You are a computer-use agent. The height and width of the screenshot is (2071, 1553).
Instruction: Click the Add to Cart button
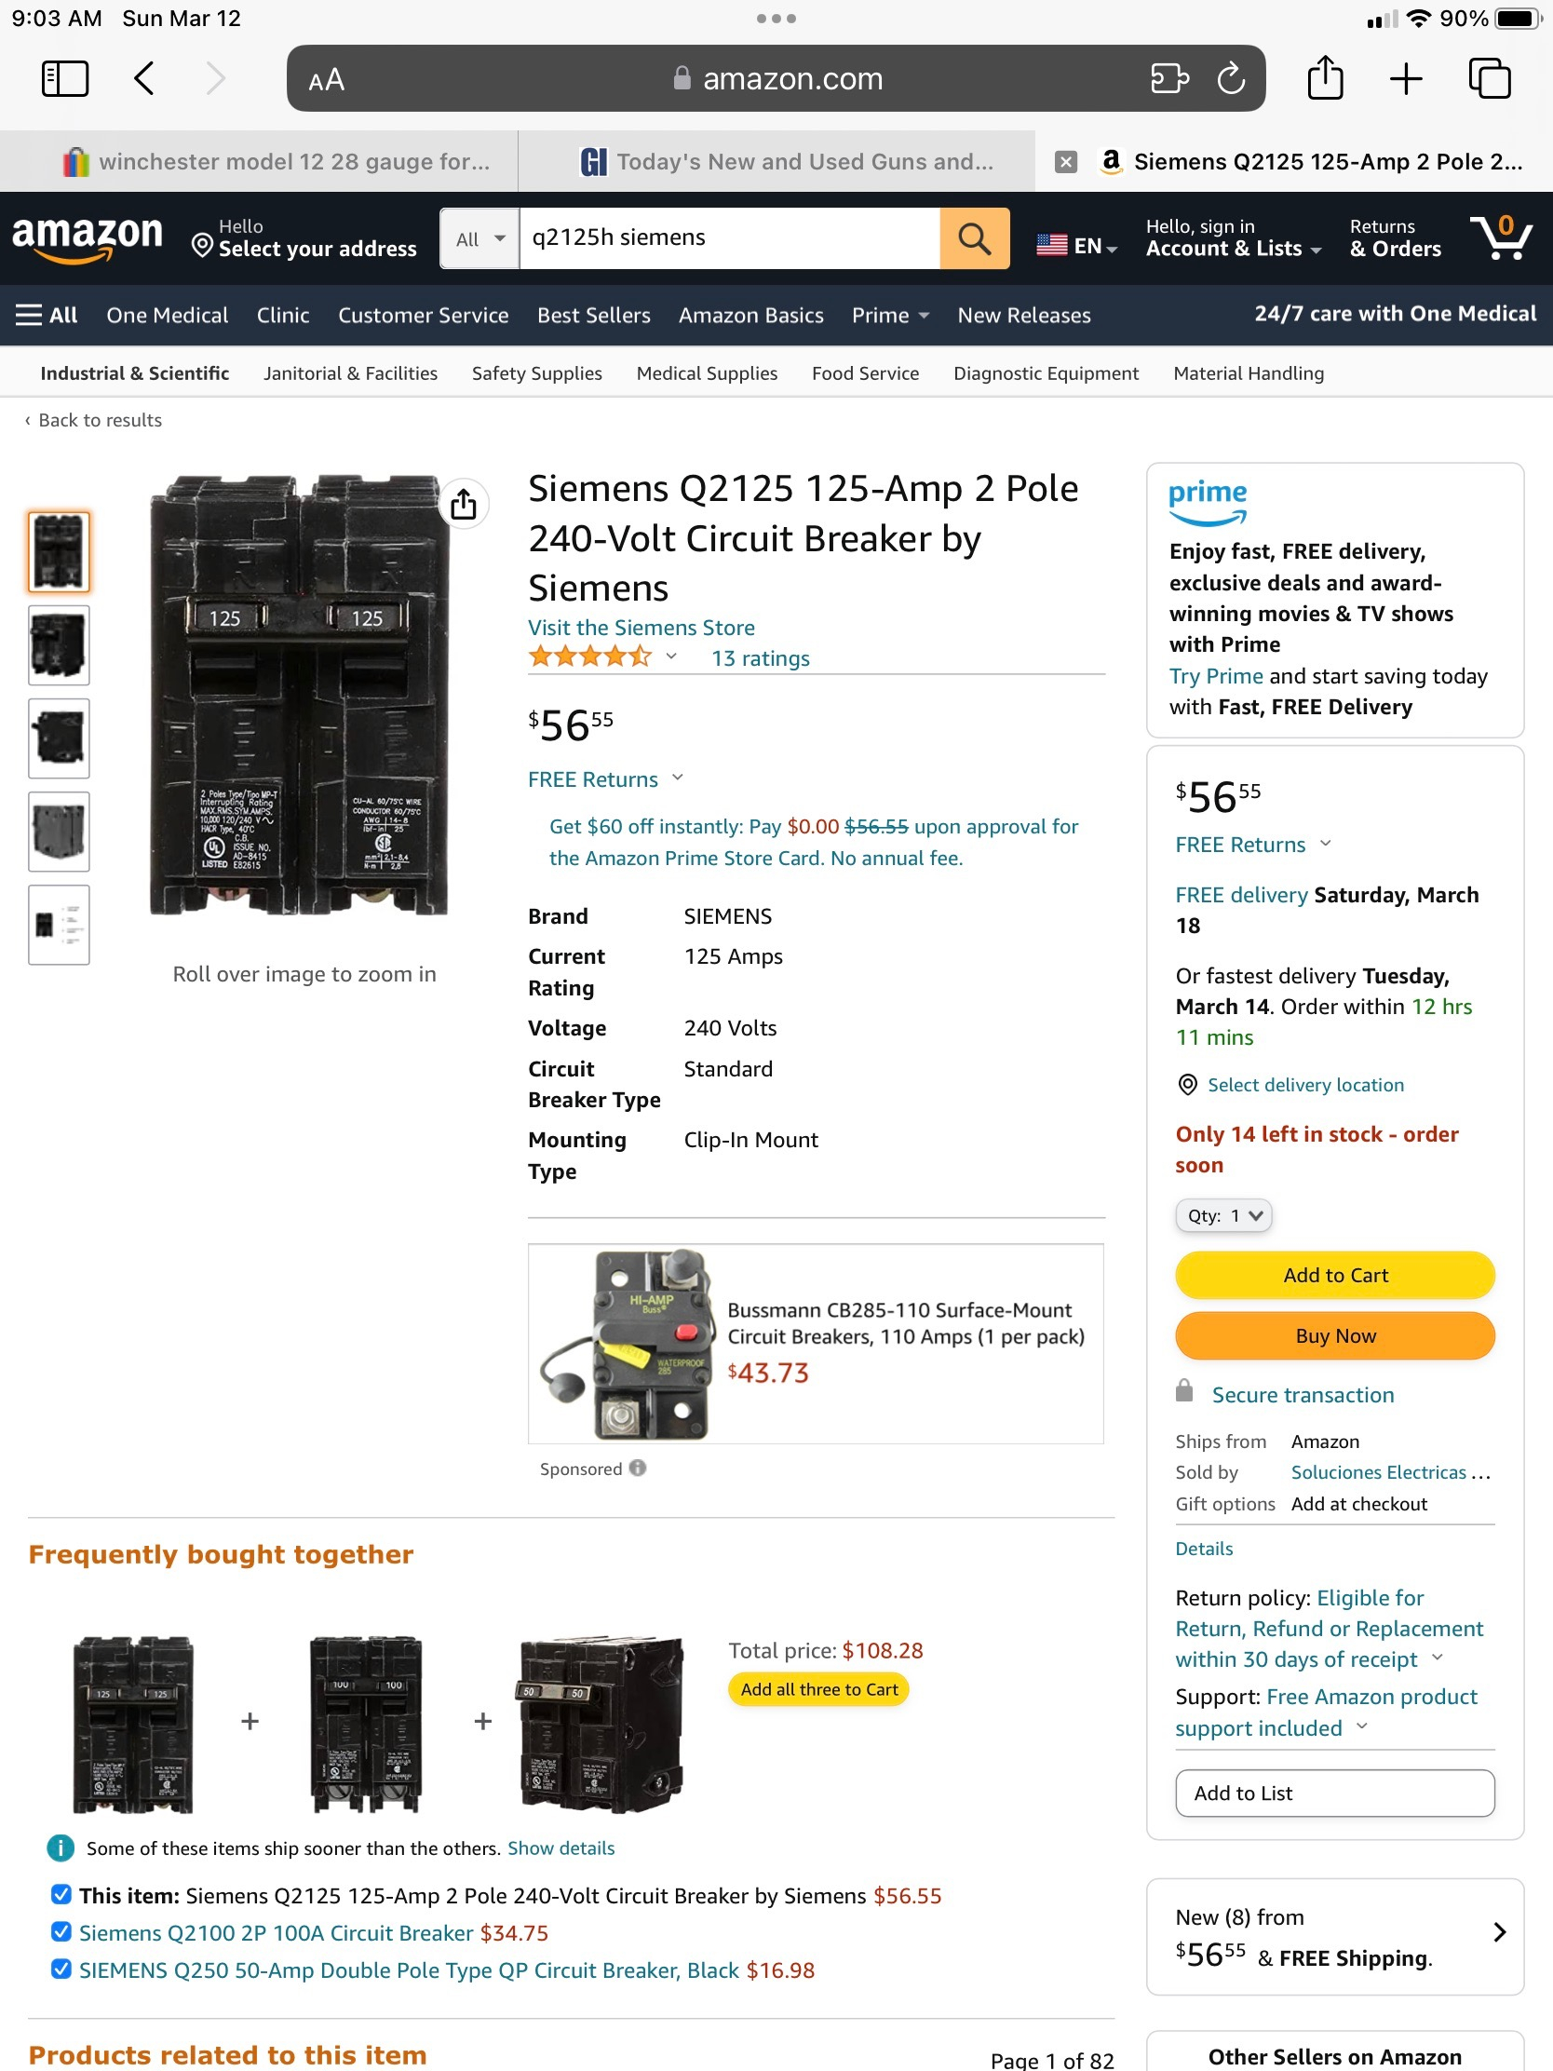coord(1335,1275)
